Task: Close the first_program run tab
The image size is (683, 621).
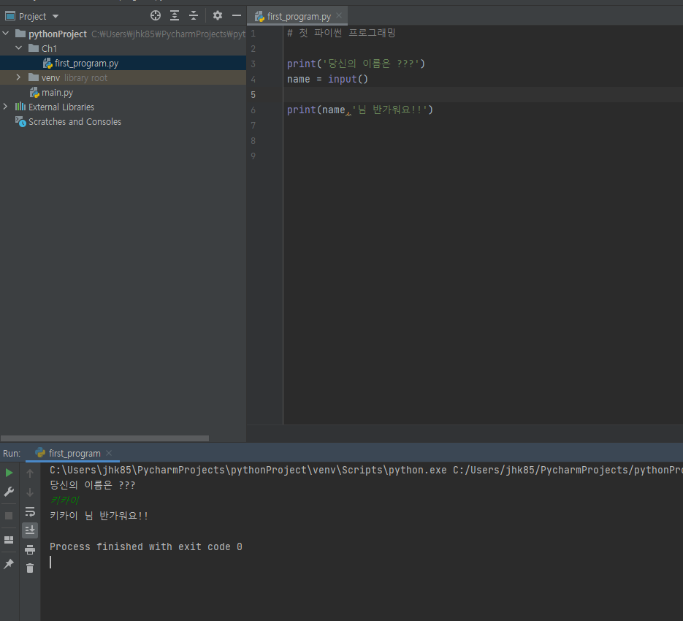Action: coord(109,453)
